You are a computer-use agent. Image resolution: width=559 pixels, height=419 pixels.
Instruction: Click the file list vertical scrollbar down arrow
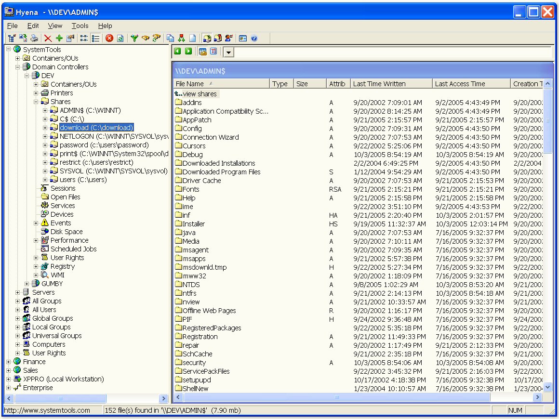coord(547,387)
